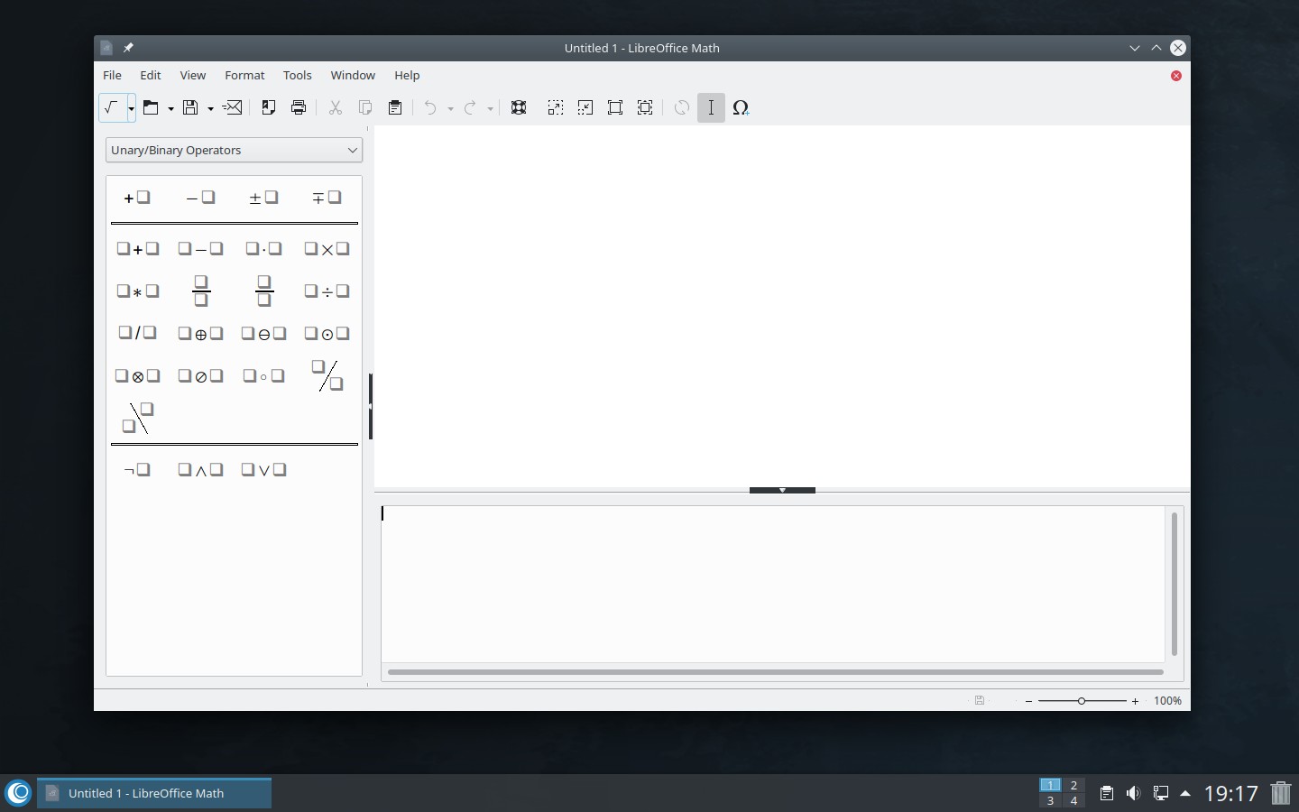
Task: Open the Format menu
Action: pos(244,75)
